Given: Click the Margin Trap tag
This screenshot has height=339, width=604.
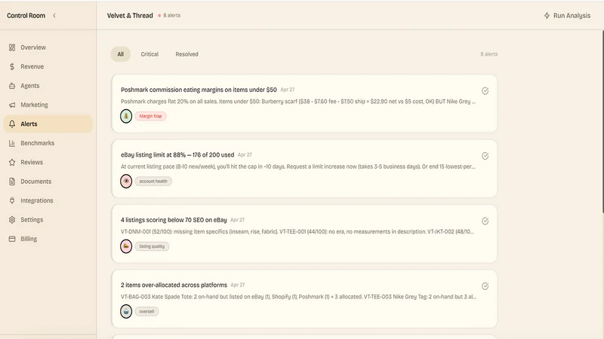Looking at the screenshot, I should click(150, 116).
